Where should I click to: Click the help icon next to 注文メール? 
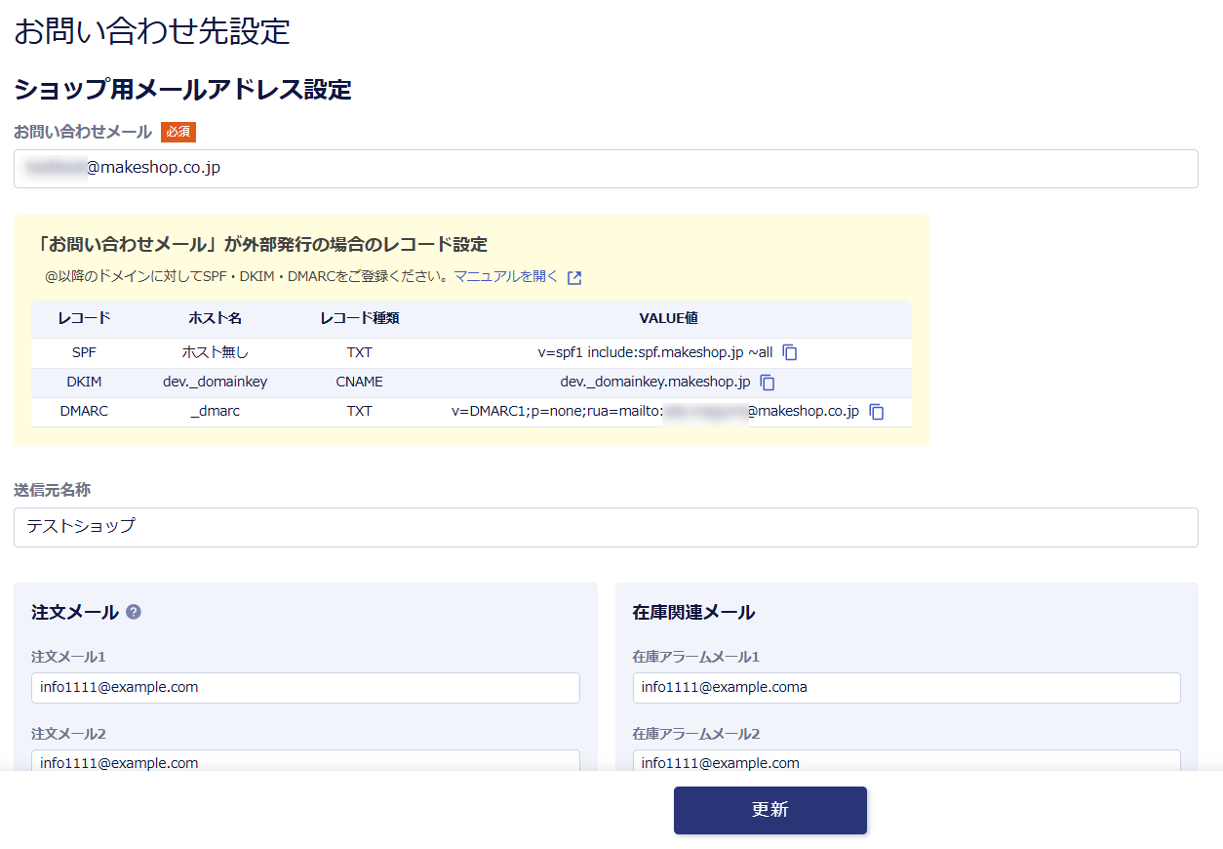coord(134,612)
